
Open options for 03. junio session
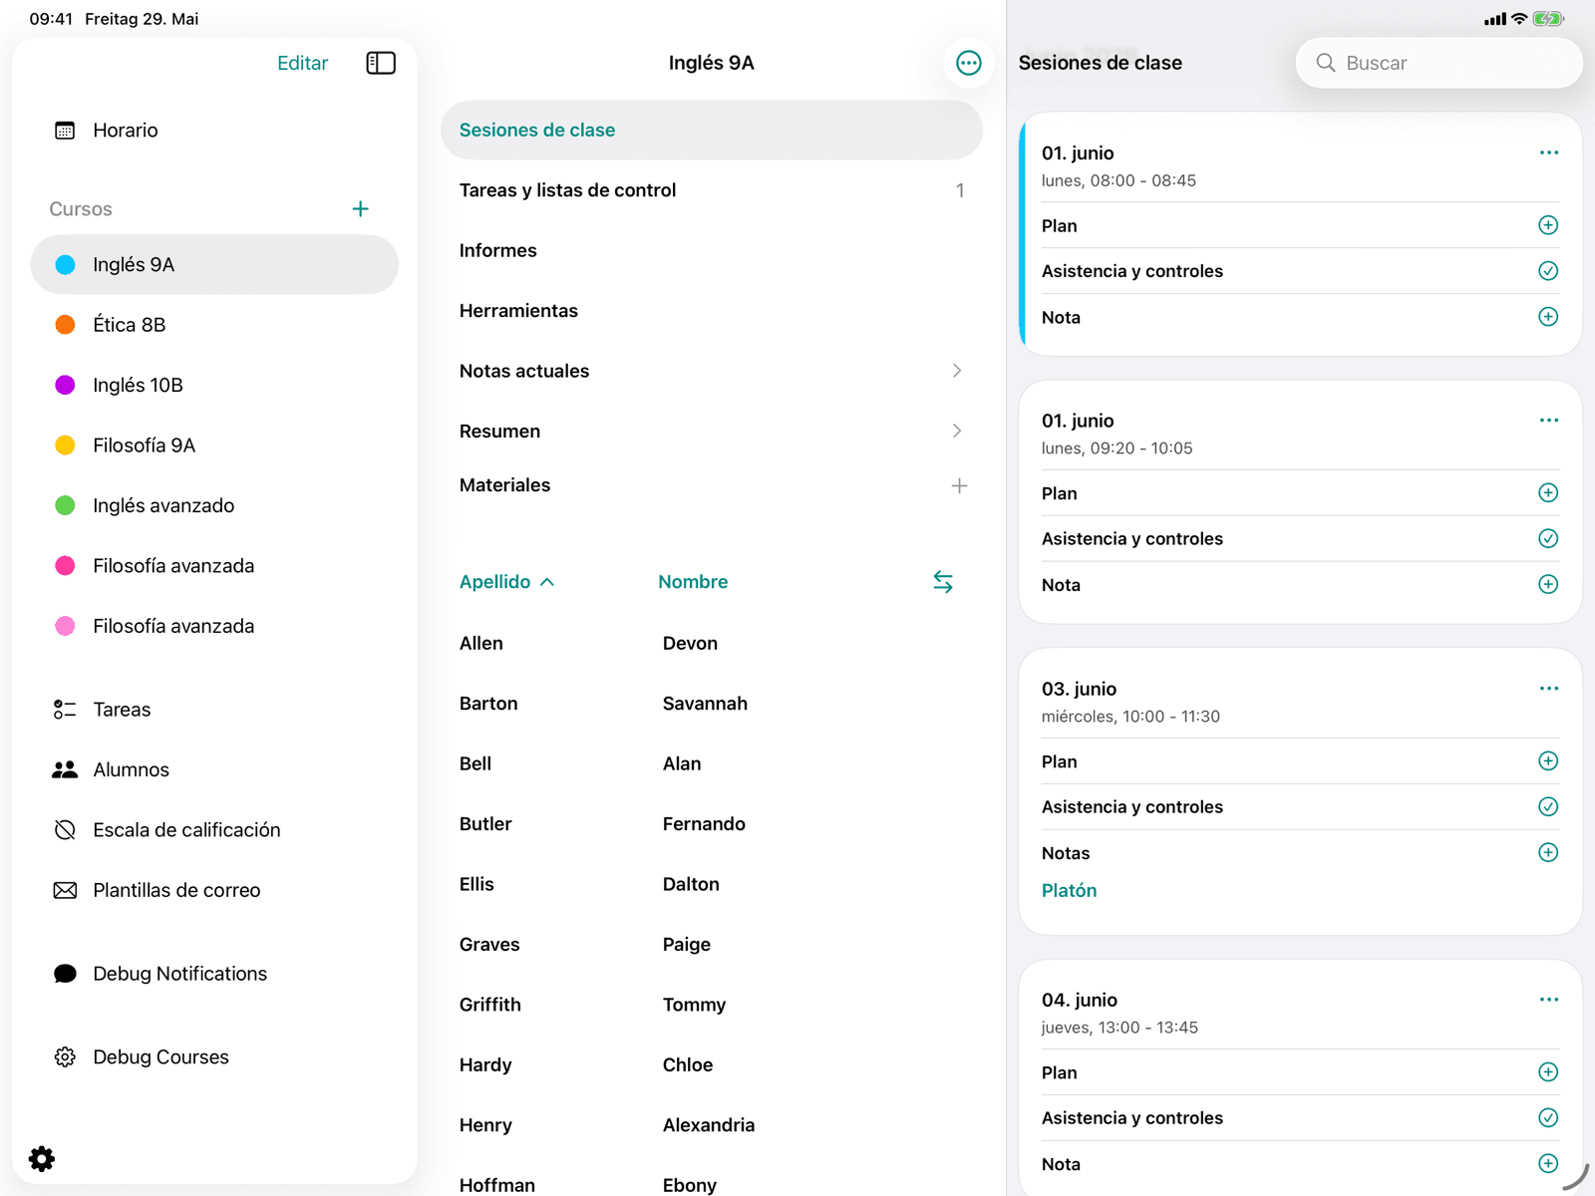coord(1548,689)
